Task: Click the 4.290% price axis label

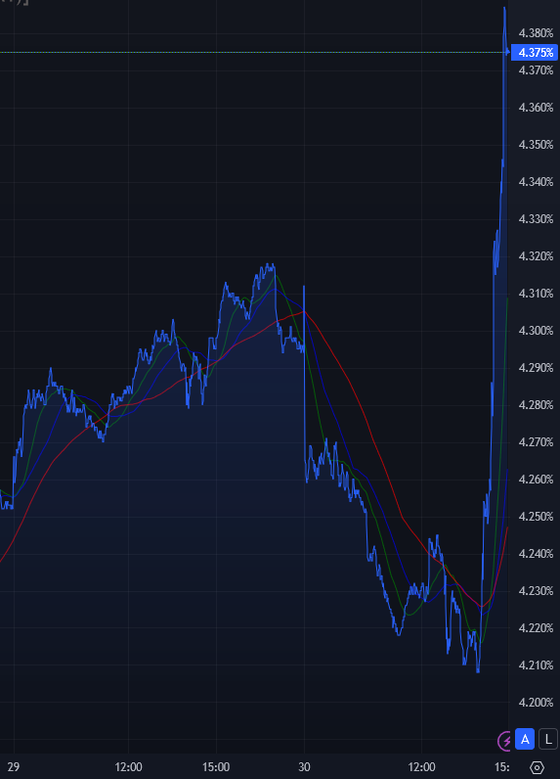Action: tap(536, 368)
